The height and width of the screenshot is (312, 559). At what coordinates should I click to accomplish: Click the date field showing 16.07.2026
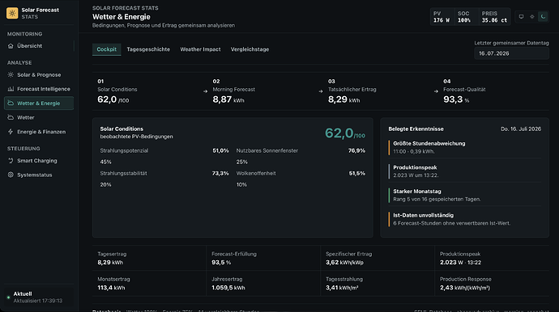point(511,53)
